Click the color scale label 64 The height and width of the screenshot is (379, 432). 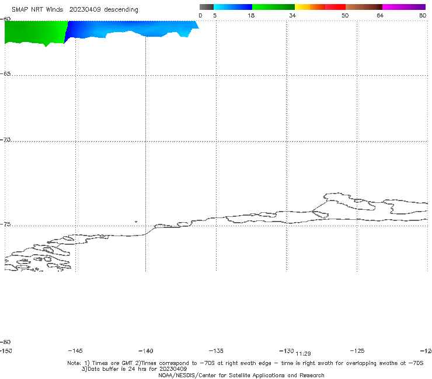(380, 16)
